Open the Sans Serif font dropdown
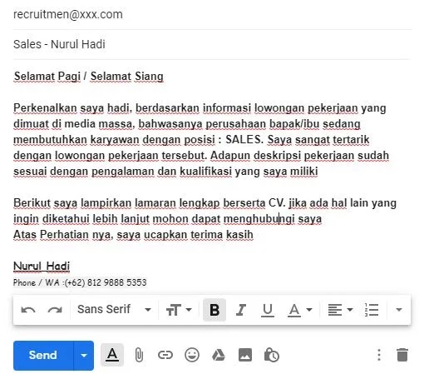Viewport: 424px width, 379px height. point(114,309)
